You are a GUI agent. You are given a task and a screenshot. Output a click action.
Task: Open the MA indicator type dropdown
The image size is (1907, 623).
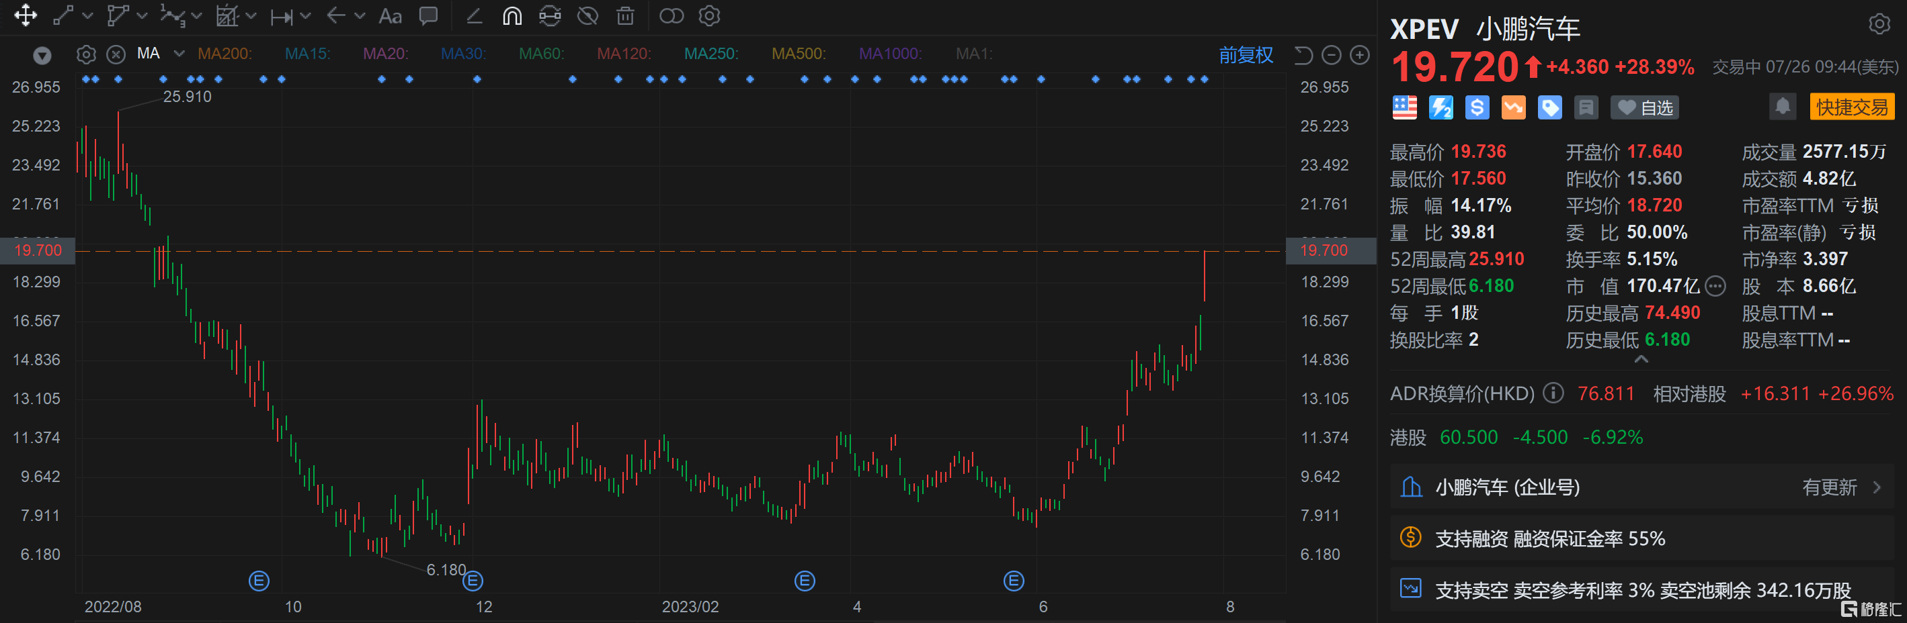point(178,53)
